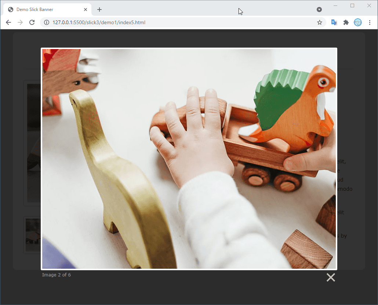
Task: Click the grayed forward navigation arrow
Action: [x=20, y=22]
